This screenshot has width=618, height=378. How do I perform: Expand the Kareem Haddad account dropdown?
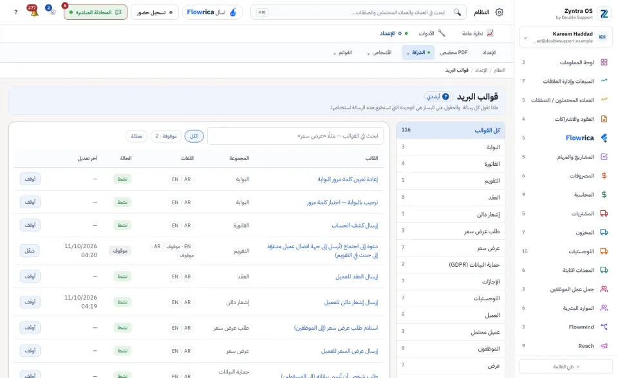525,38
